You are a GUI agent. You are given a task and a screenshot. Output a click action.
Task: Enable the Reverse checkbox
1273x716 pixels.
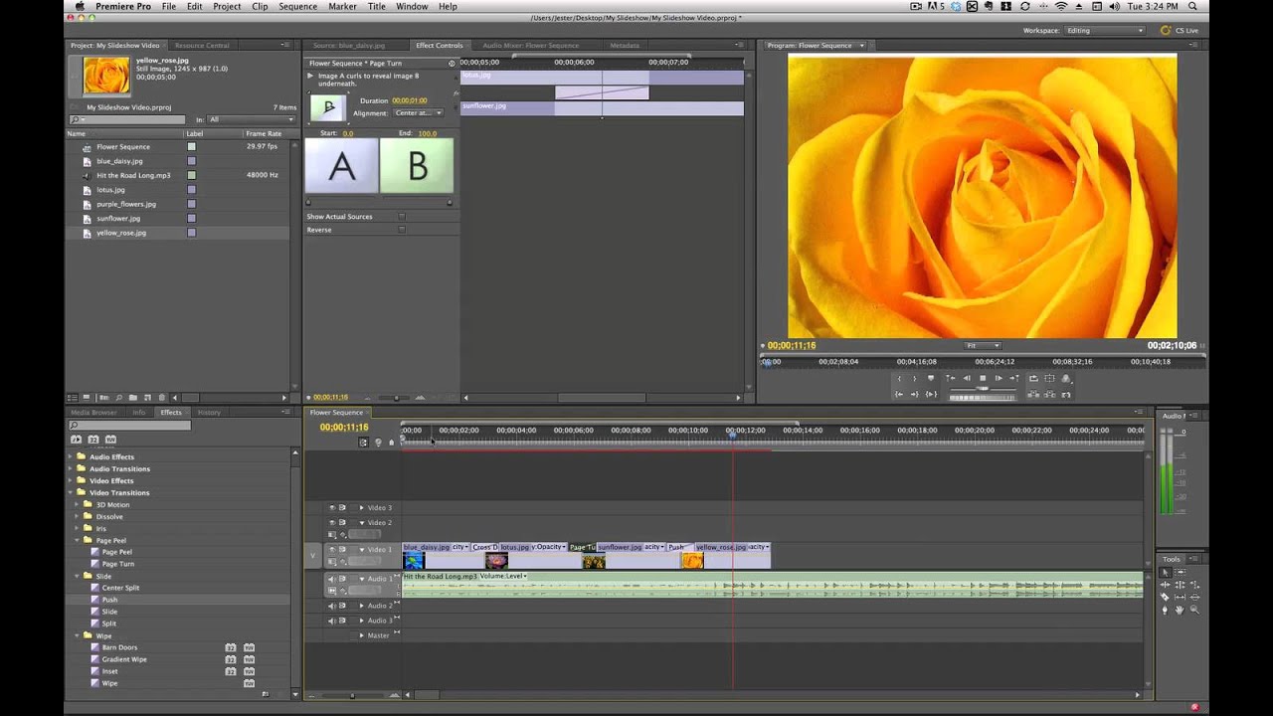(402, 230)
